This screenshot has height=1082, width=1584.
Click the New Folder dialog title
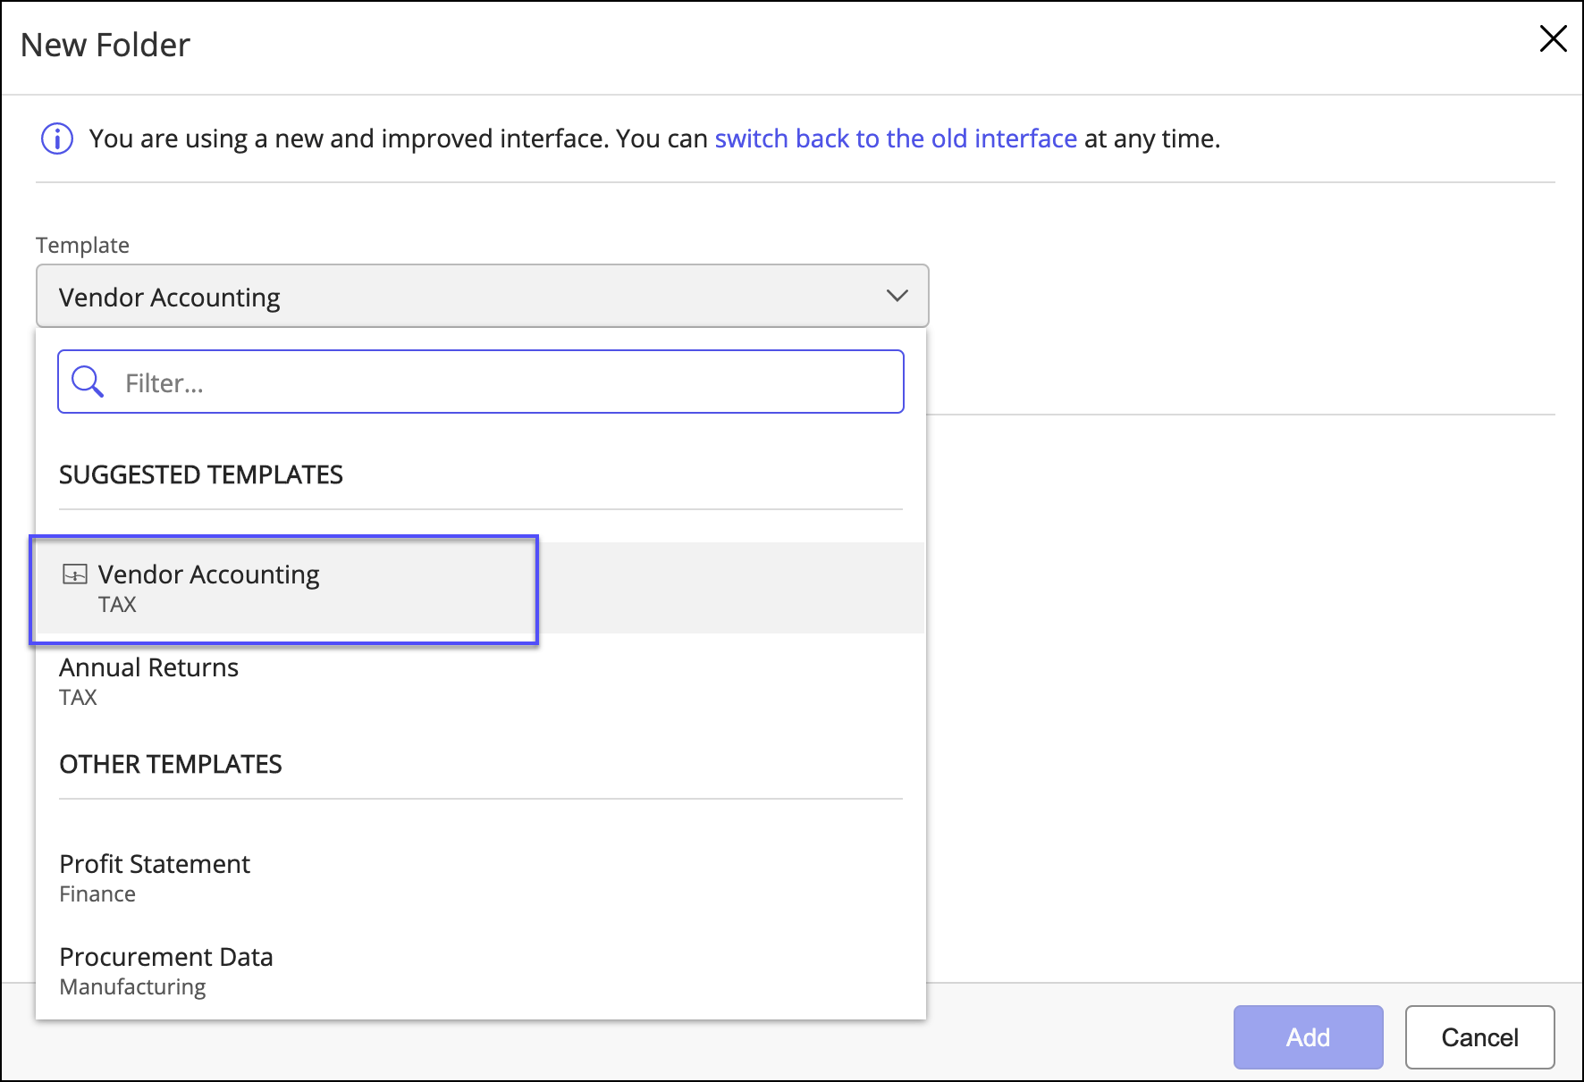[105, 45]
